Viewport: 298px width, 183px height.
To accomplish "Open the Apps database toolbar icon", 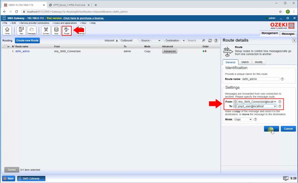I will 56,31.
